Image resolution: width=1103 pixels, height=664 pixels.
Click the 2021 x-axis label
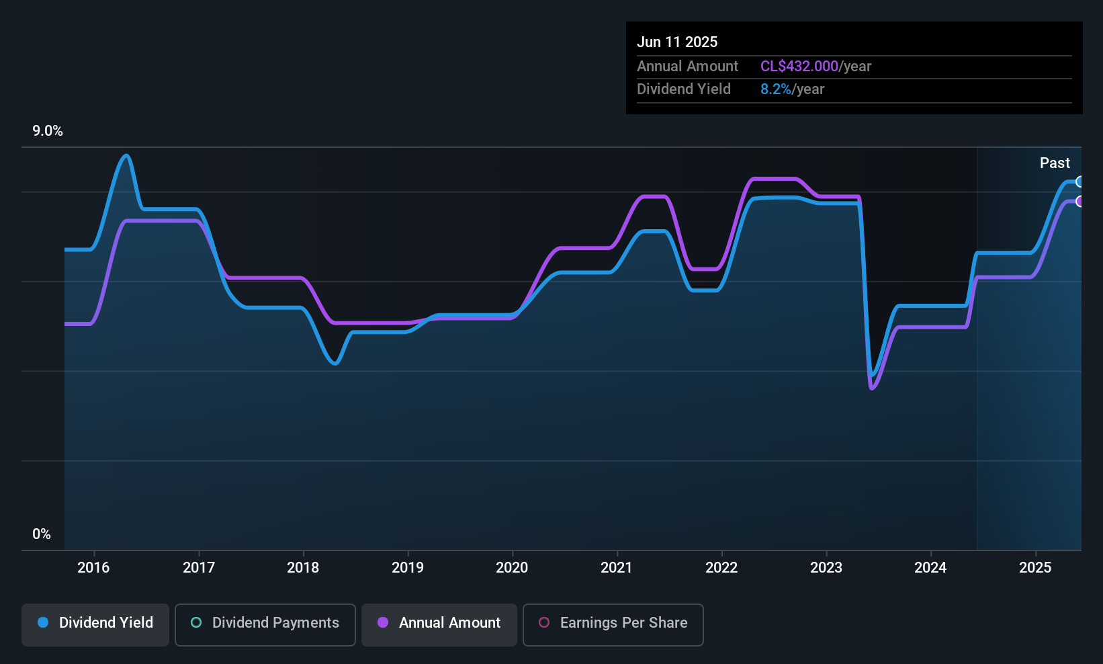tap(617, 568)
